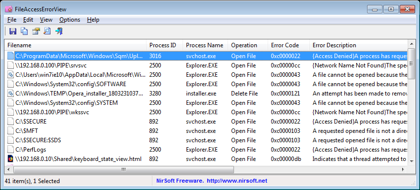Select the keyboard_state_view.html row

pos(206,159)
